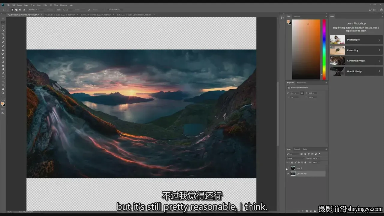384x216 pixels.
Task: Toggle Quick Mask mode in toolbar
Action: click(3, 109)
